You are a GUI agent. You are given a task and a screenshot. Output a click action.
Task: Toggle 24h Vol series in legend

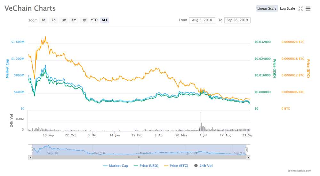tap(204, 165)
